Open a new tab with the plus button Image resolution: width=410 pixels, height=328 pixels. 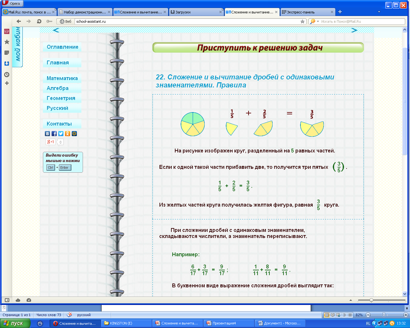340,12
